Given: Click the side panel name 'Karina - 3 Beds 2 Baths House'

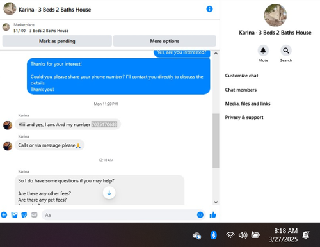Looking at the screenshot, I should click(x=275, y=33).
